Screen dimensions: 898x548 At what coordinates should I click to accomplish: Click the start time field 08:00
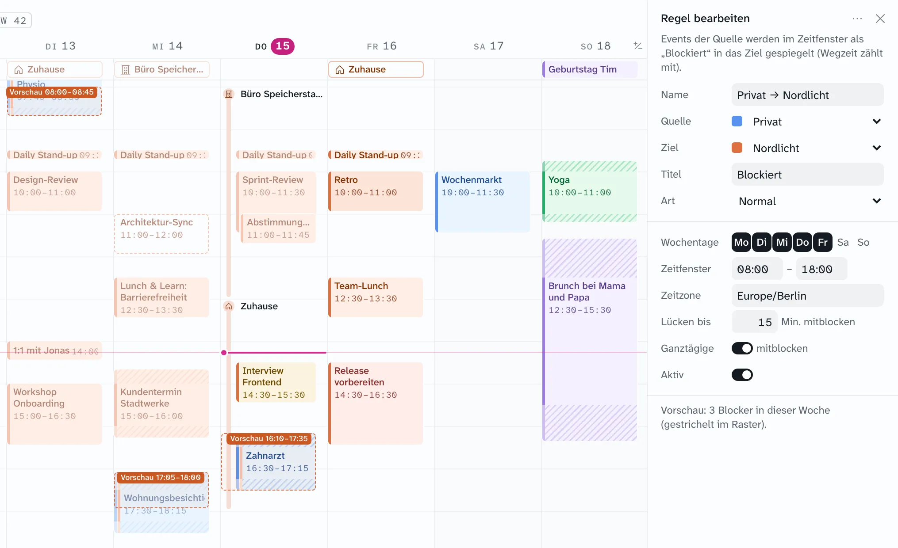pyautogui.click(x=757, y=269)
